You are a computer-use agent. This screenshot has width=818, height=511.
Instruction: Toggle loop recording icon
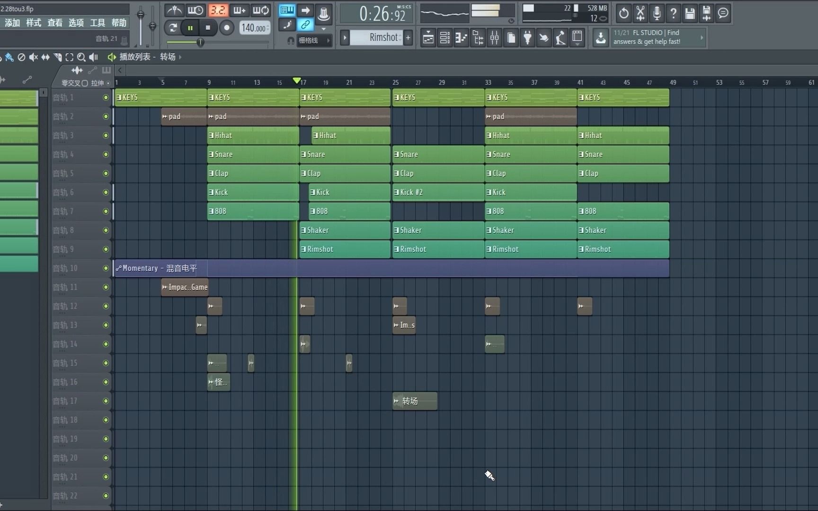point(260,10)
